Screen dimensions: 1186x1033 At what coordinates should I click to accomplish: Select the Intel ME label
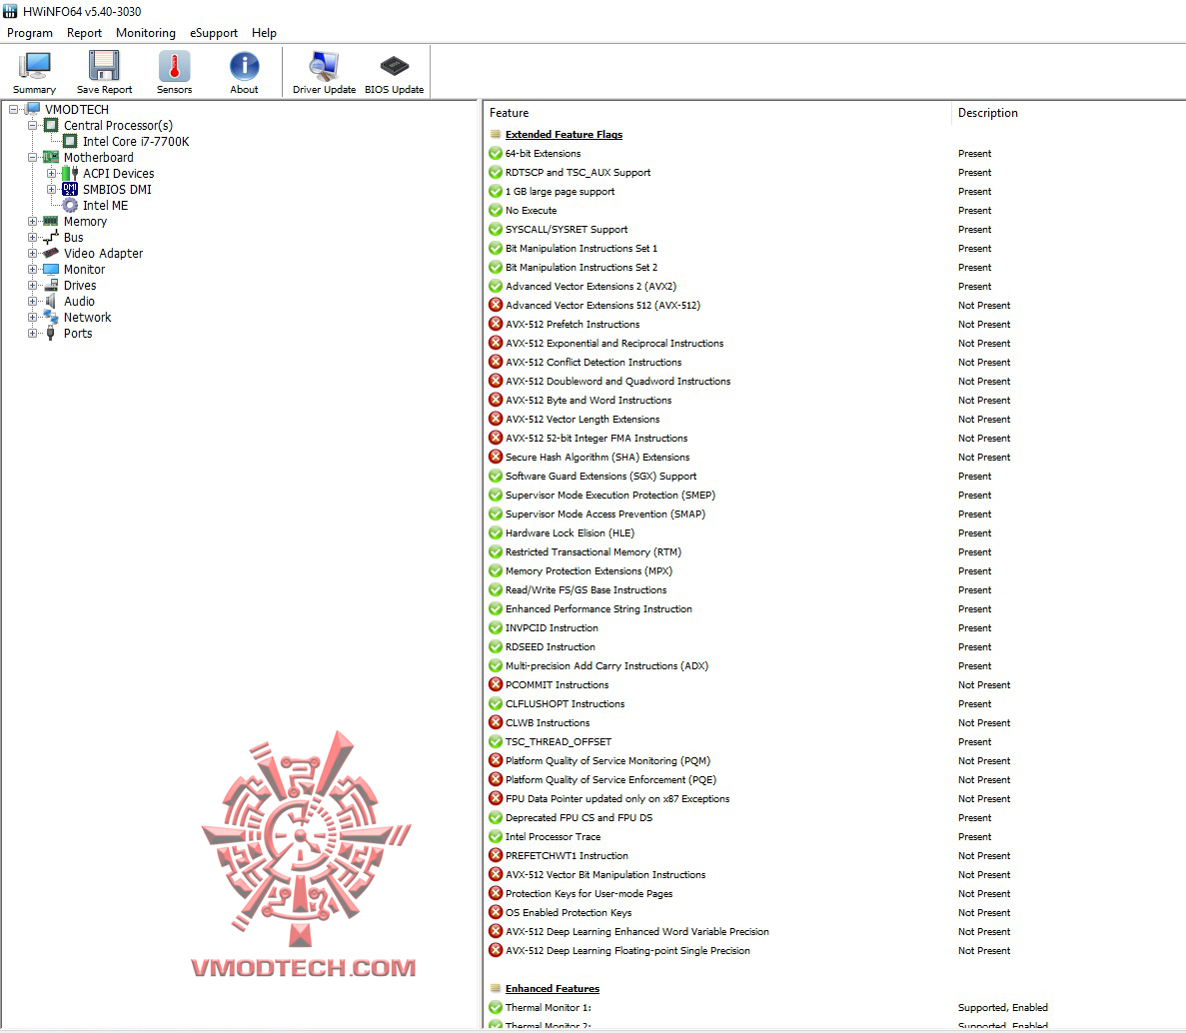click(x=105, y=205)
